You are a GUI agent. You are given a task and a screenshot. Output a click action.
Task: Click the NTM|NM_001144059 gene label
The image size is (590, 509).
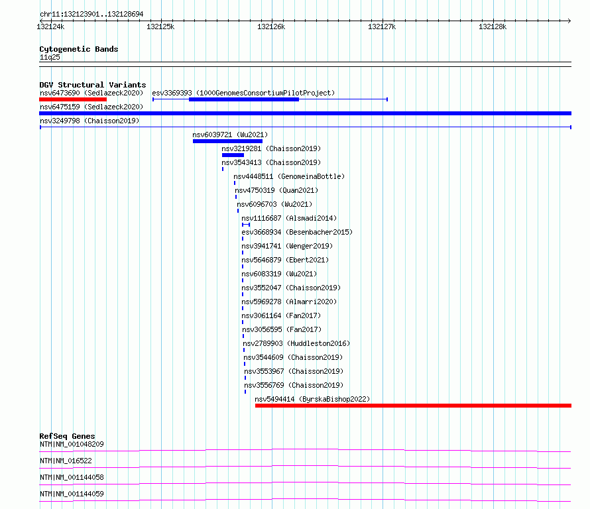coord(72,494)
